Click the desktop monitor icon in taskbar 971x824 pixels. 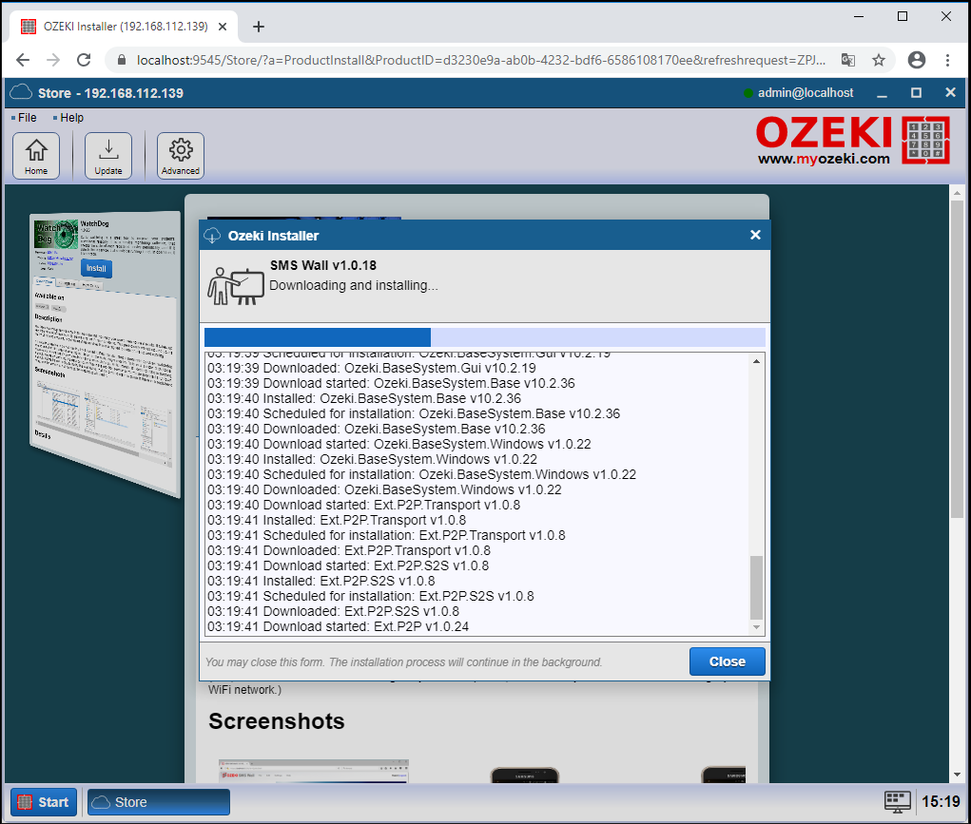pyautogui.click(x=898, y=802)
